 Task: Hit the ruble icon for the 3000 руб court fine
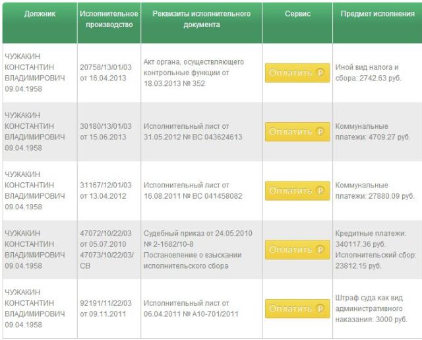321,308
